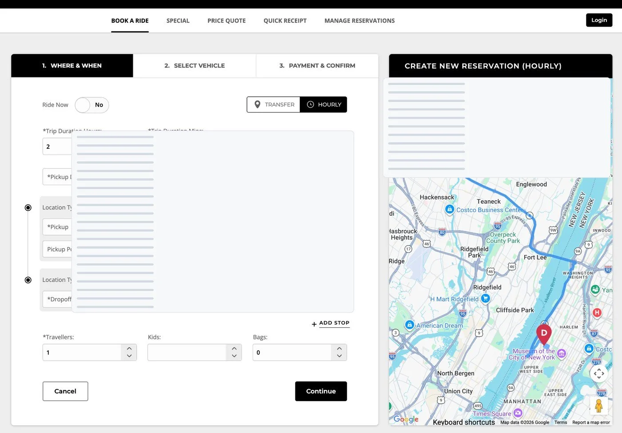
Task: Click the Travellers input field
Action: tap(82, 352)
